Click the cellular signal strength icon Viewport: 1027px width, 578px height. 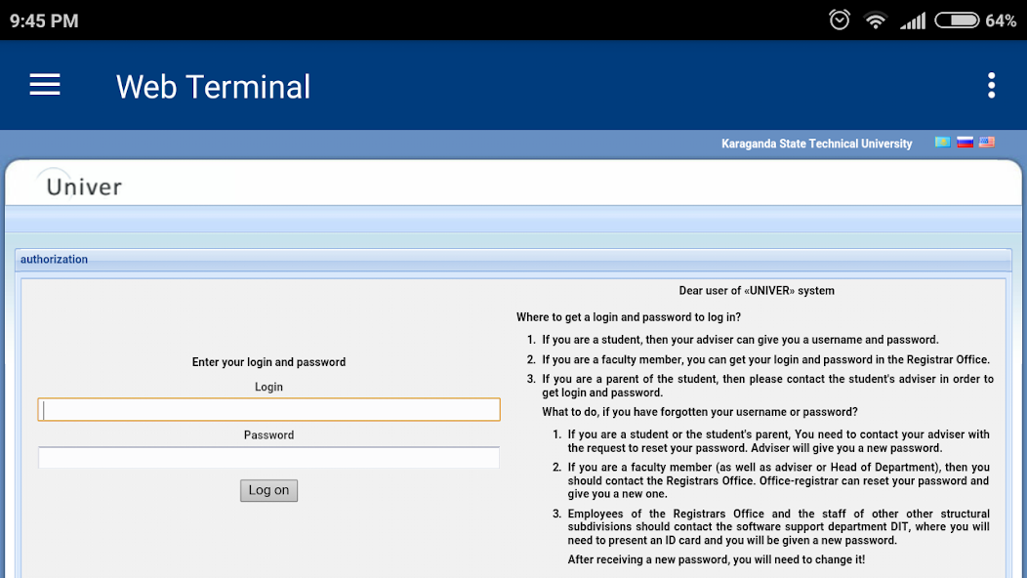pyautogui.click(x=913, y=20)
